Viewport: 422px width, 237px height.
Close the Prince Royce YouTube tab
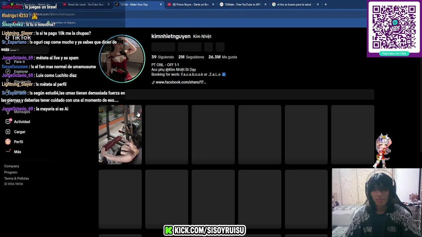[213, 4]
